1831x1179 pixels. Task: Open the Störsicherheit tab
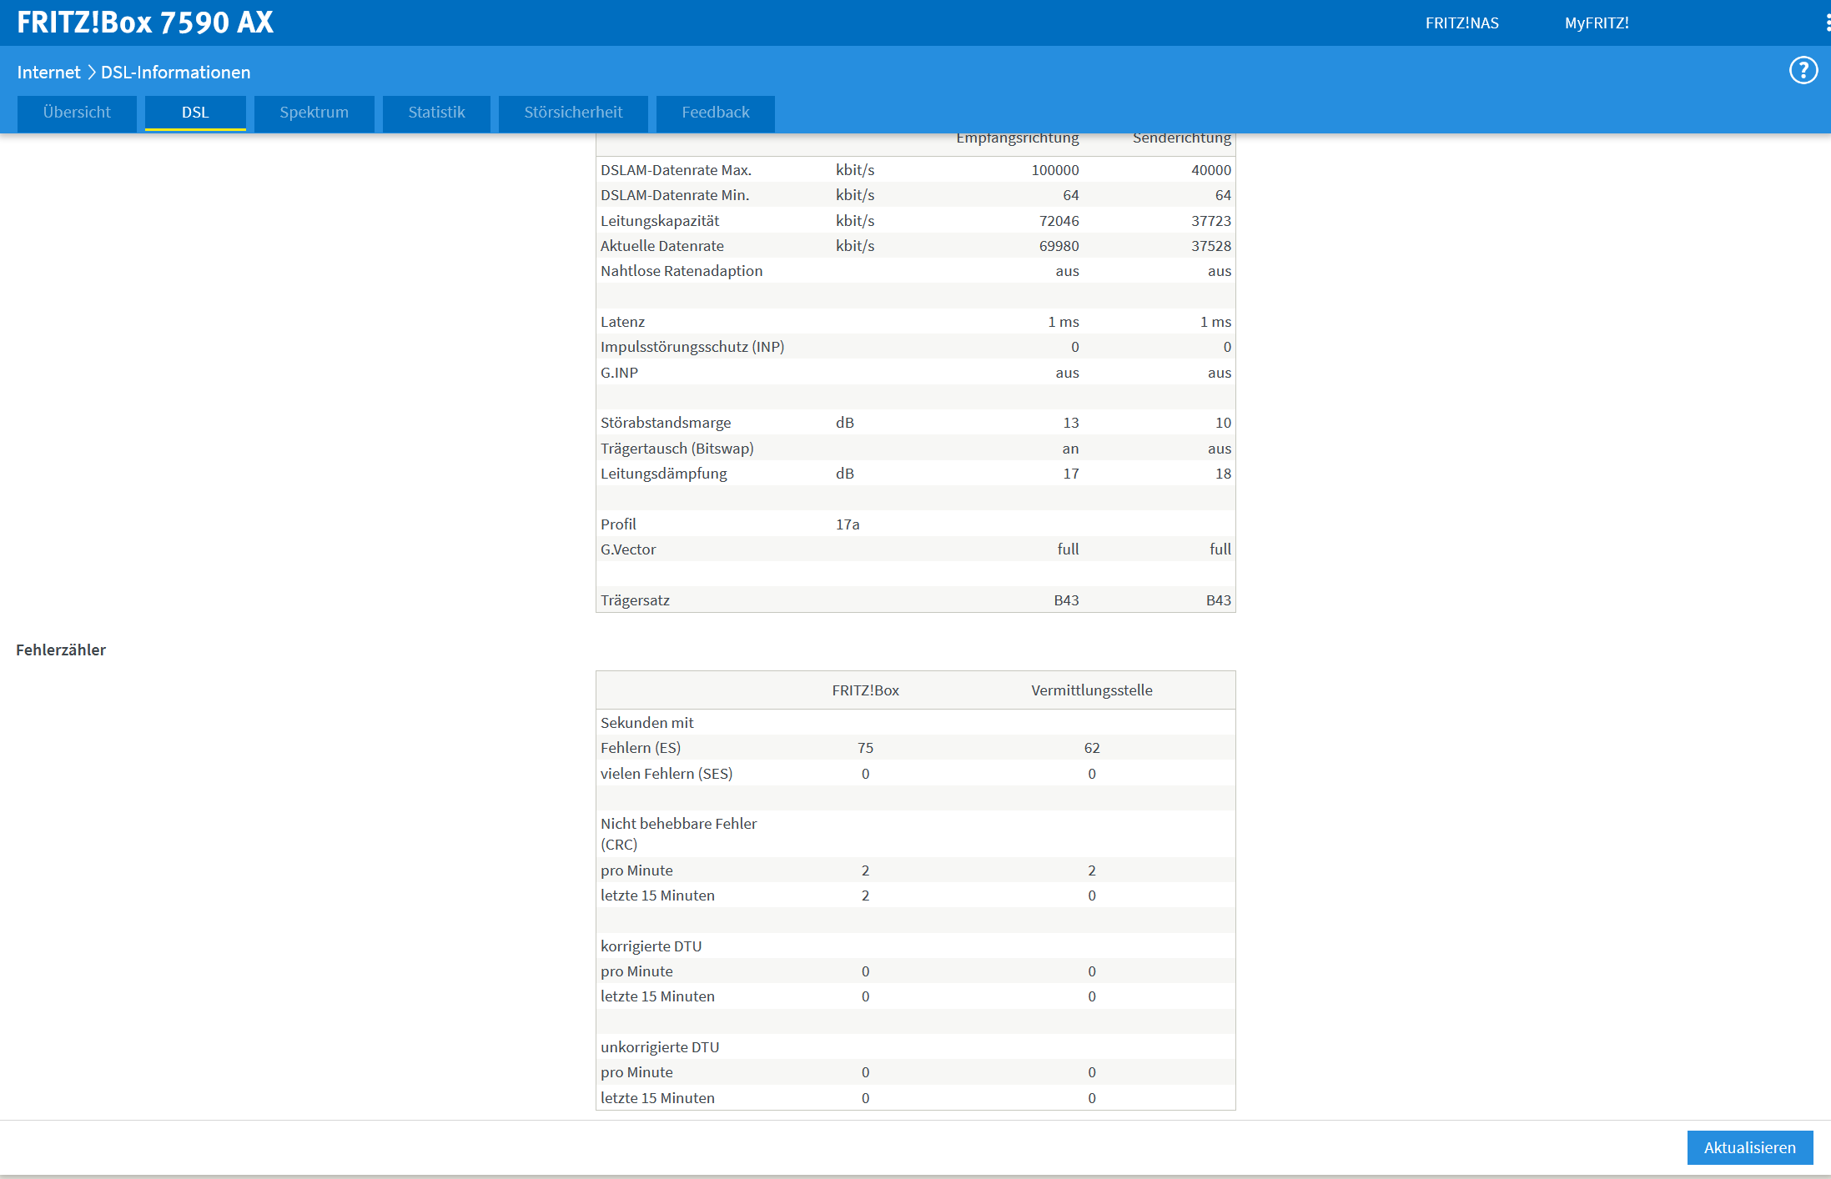tap(573, 113)
